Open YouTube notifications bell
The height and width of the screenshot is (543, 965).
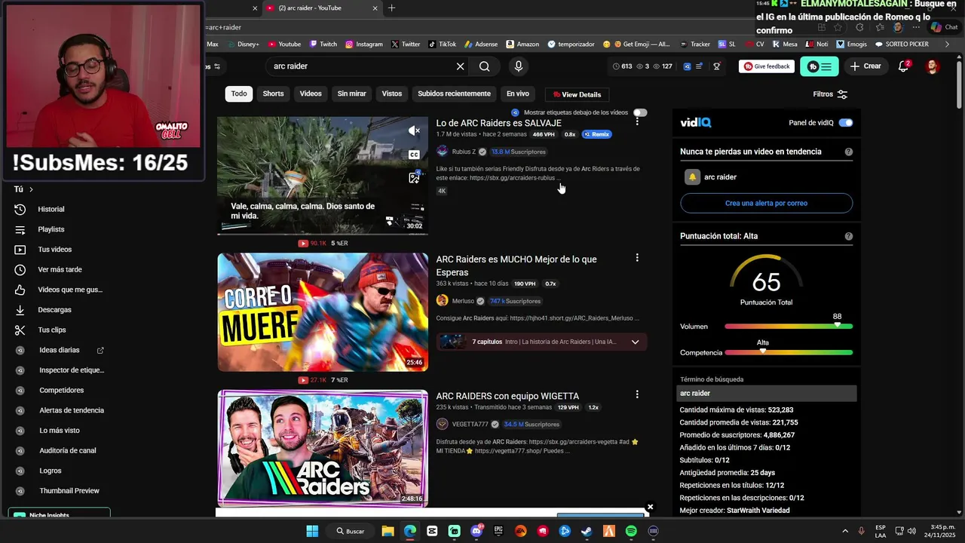903,66
